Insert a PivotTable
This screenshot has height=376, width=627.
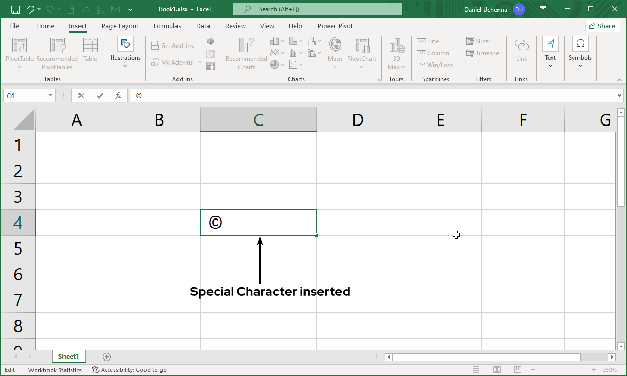pyautogui.click(x=19, y=52)
